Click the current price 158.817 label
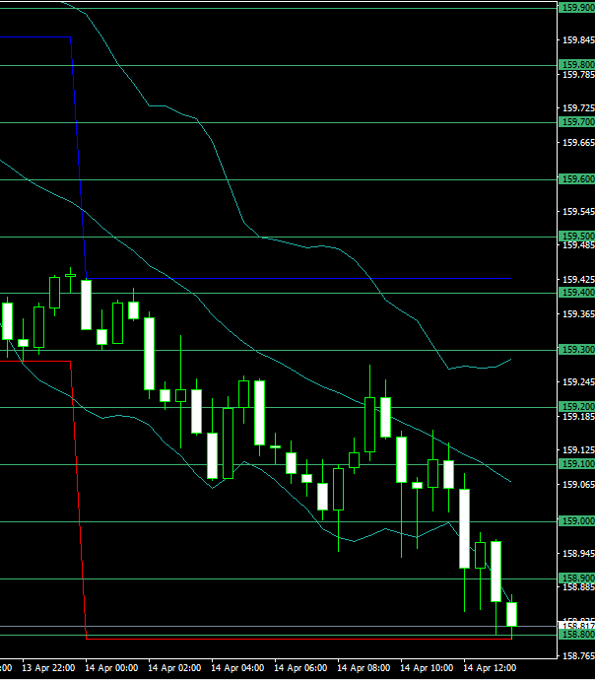The image size is (595, 680). pyautogui.click(x=576, y=626)
